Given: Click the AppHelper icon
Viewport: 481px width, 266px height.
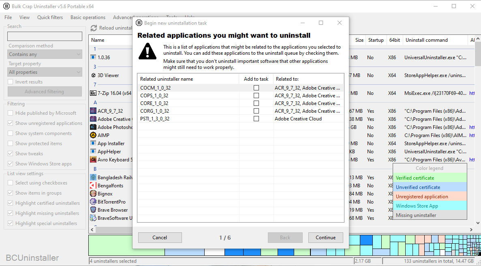Looking at the screenshot, I should pos(93,152).
